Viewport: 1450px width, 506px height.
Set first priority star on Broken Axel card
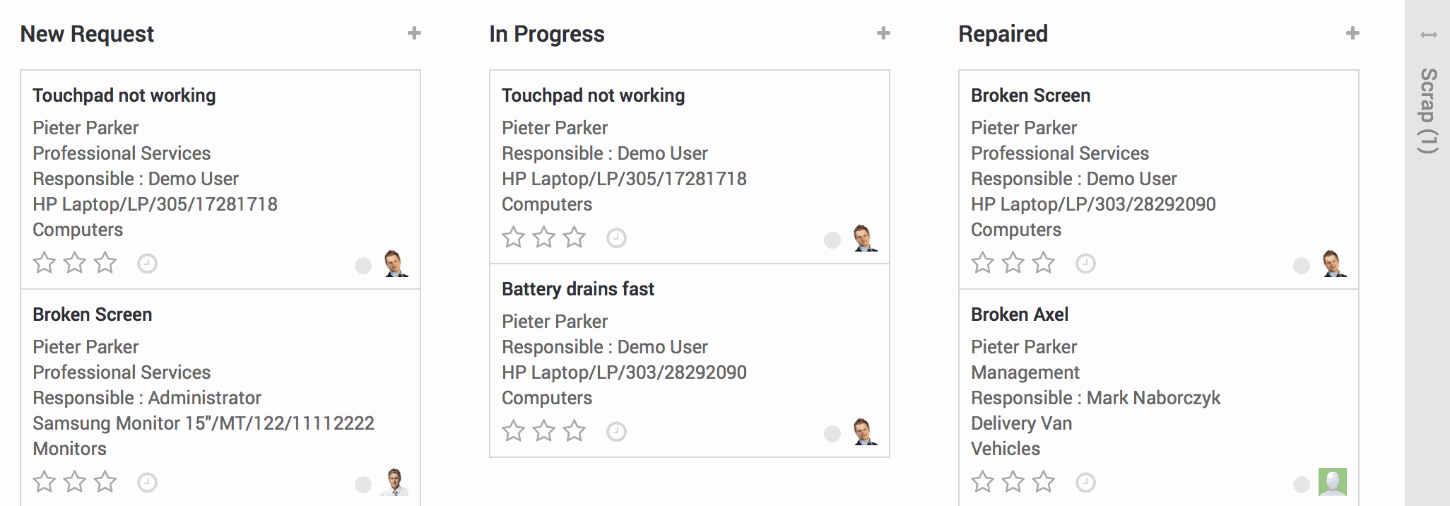pos(982,482)
